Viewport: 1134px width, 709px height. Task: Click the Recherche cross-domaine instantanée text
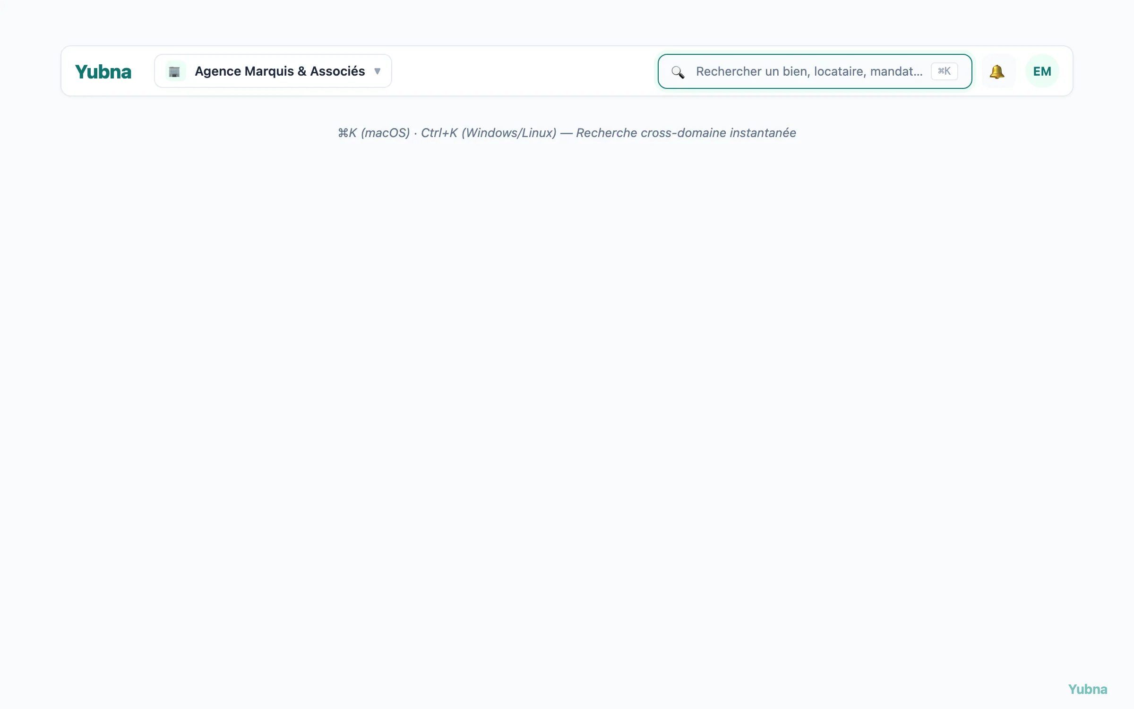pyautogui.click(x=686, y=133)
